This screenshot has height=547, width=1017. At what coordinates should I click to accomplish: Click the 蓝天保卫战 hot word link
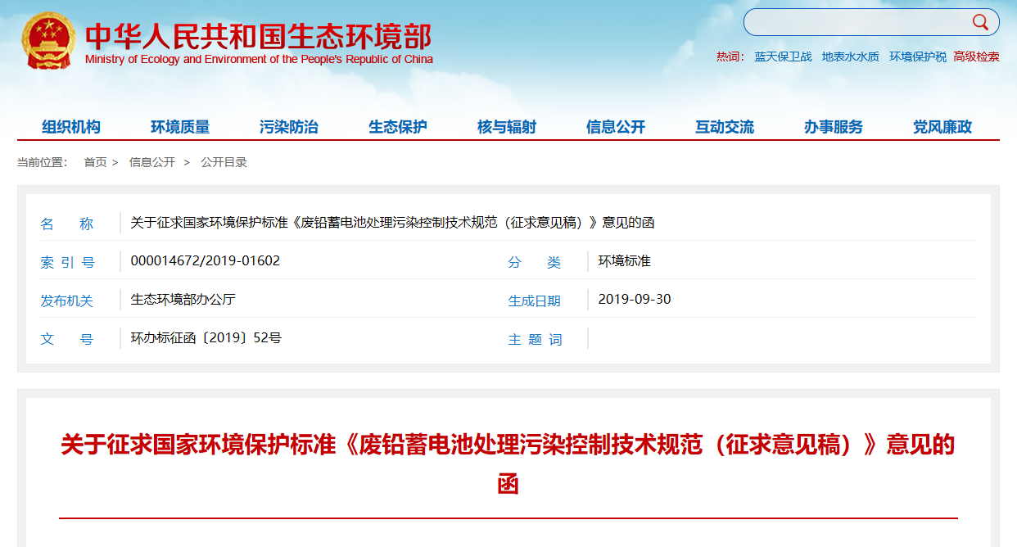pyautogui.click(x=783, y=57)
